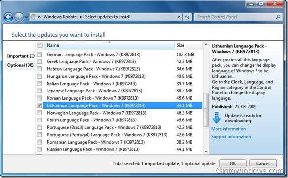288x178 pixels.
Task: Check the Romanian Language Pack checkbox
Action: click(x=39, y=142)
